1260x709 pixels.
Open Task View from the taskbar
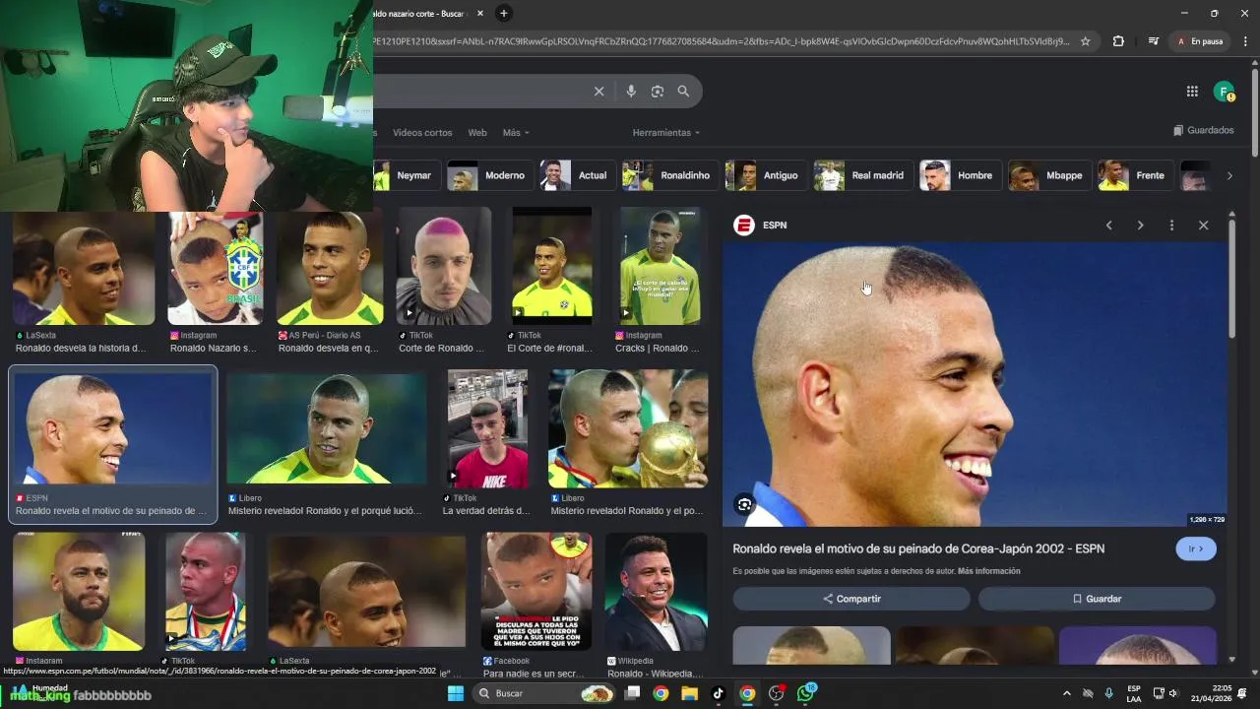[x=633, y=693]
